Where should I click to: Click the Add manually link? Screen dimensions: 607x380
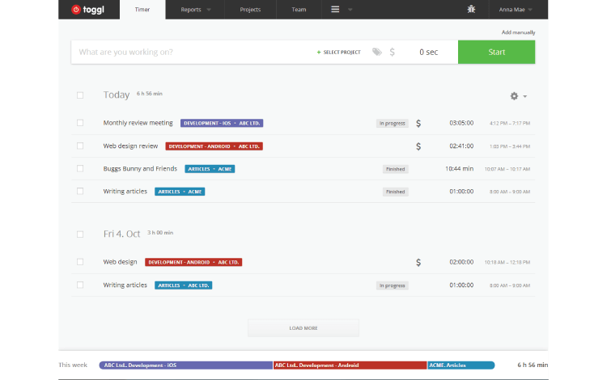pyautogui.click(x=518, y=32)
